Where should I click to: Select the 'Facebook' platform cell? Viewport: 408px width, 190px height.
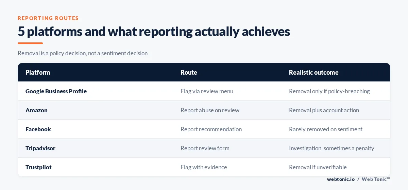click(38, 129)
